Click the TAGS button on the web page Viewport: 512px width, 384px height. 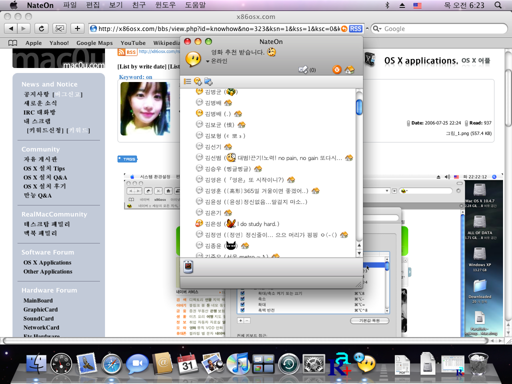click(x=127, y=159)
